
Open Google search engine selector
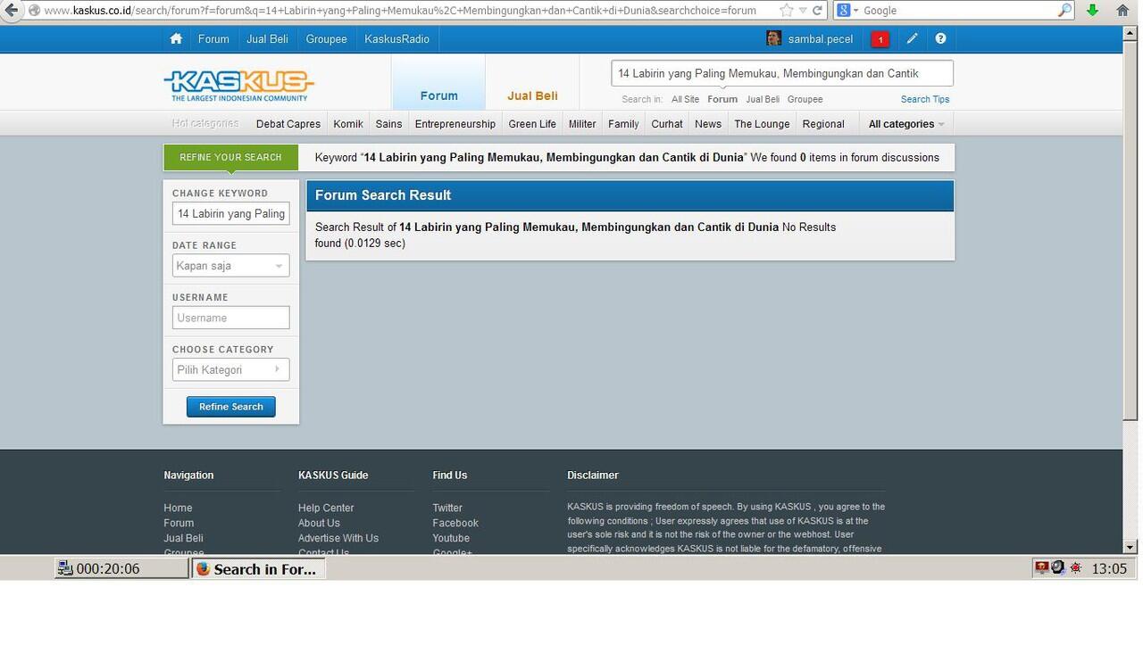point(847,11)
